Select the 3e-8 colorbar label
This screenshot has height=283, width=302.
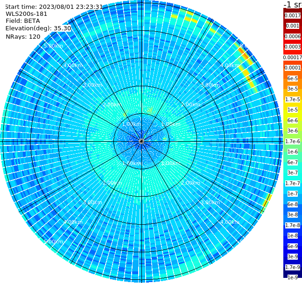293,214
